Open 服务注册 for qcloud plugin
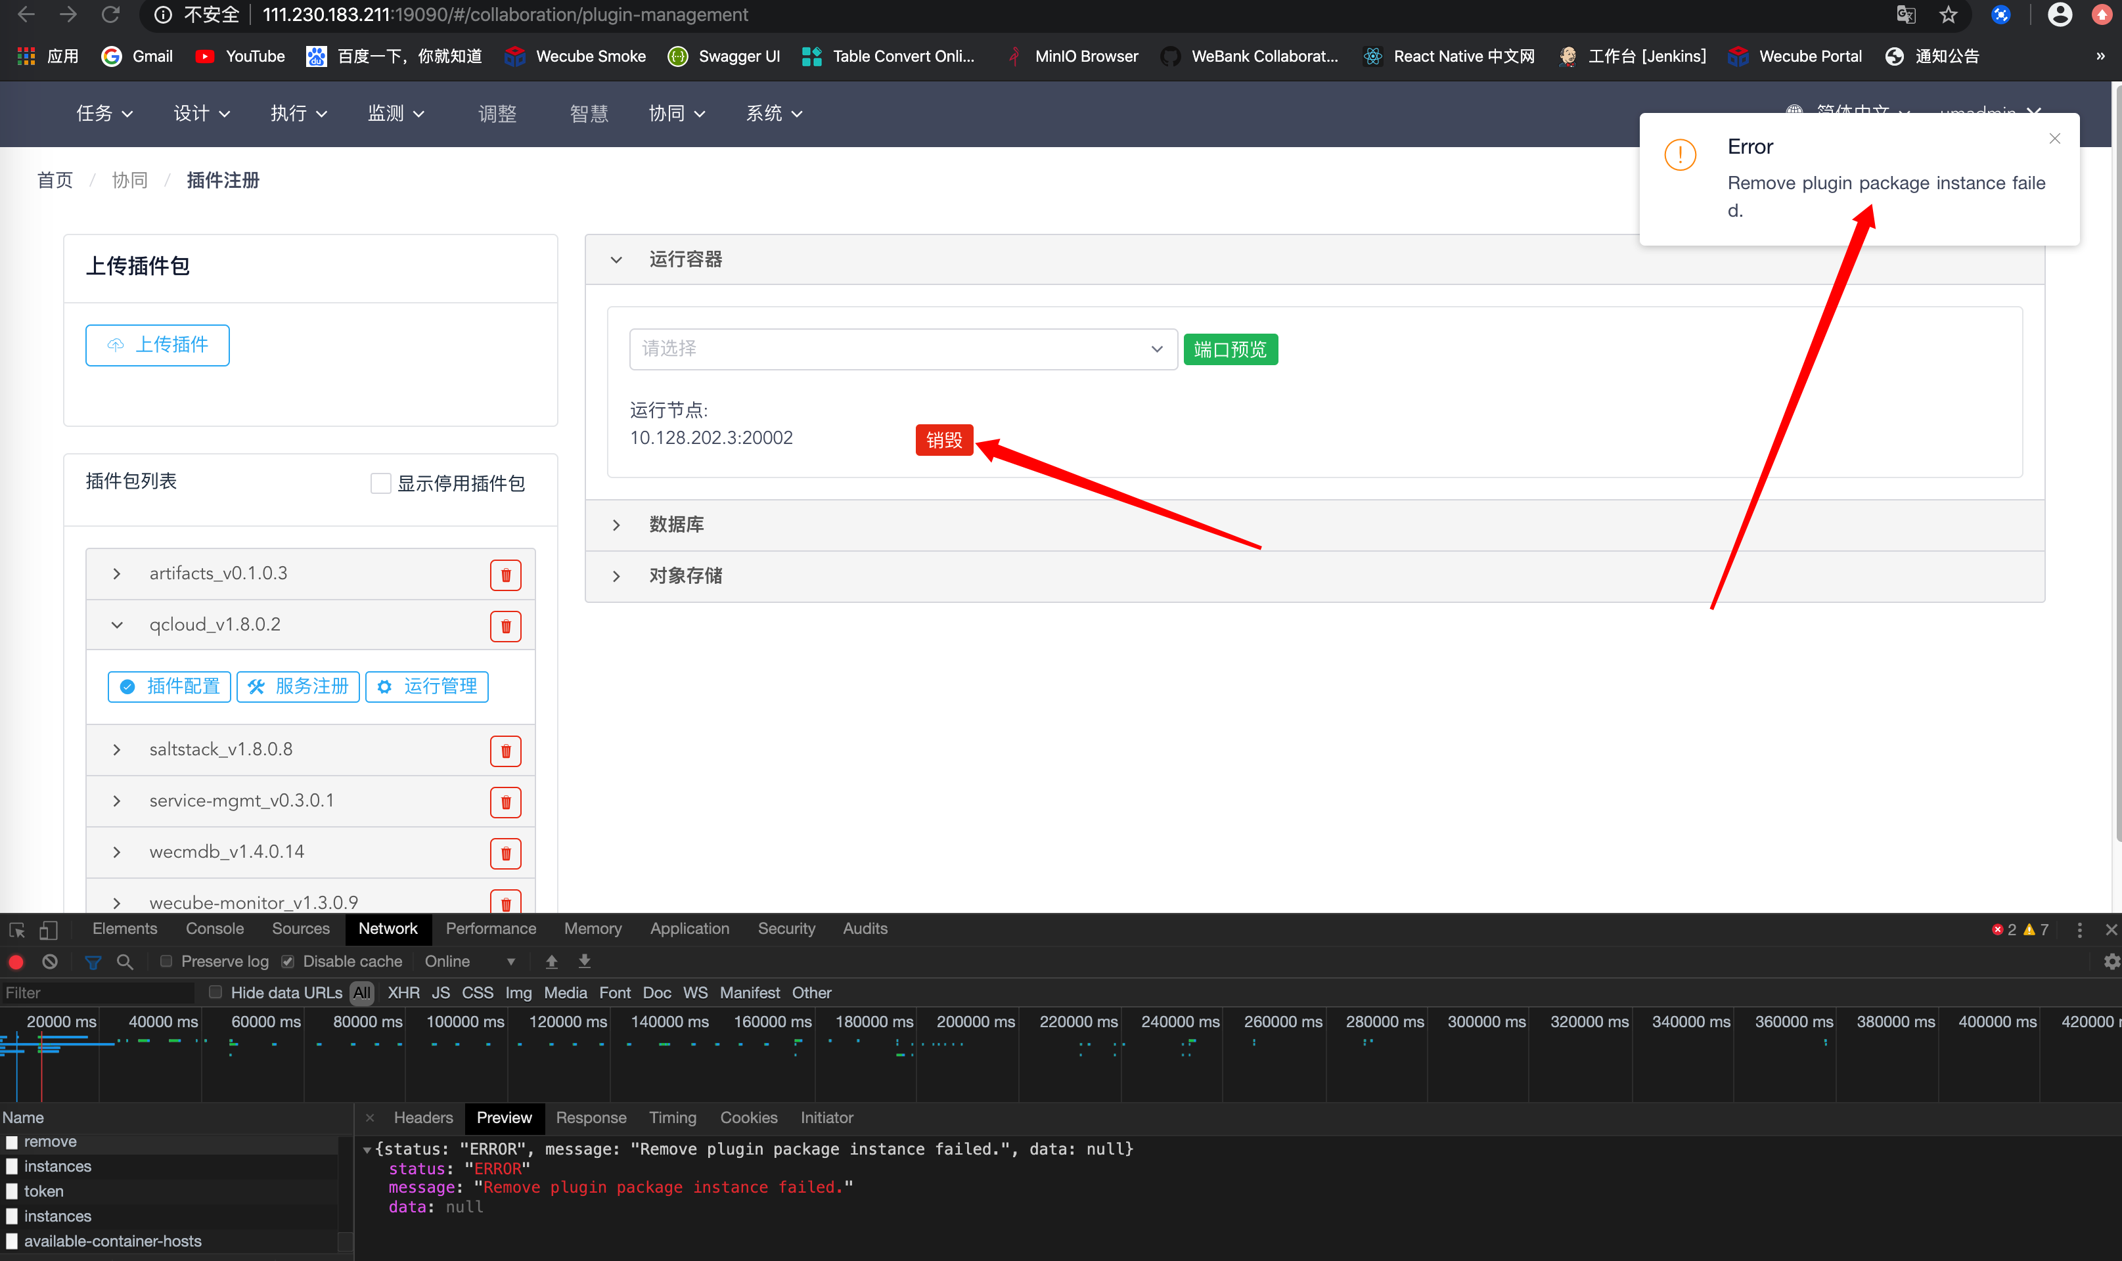Image resolution: width=2122 pixels, height=1261 pixels. (298, 686)
